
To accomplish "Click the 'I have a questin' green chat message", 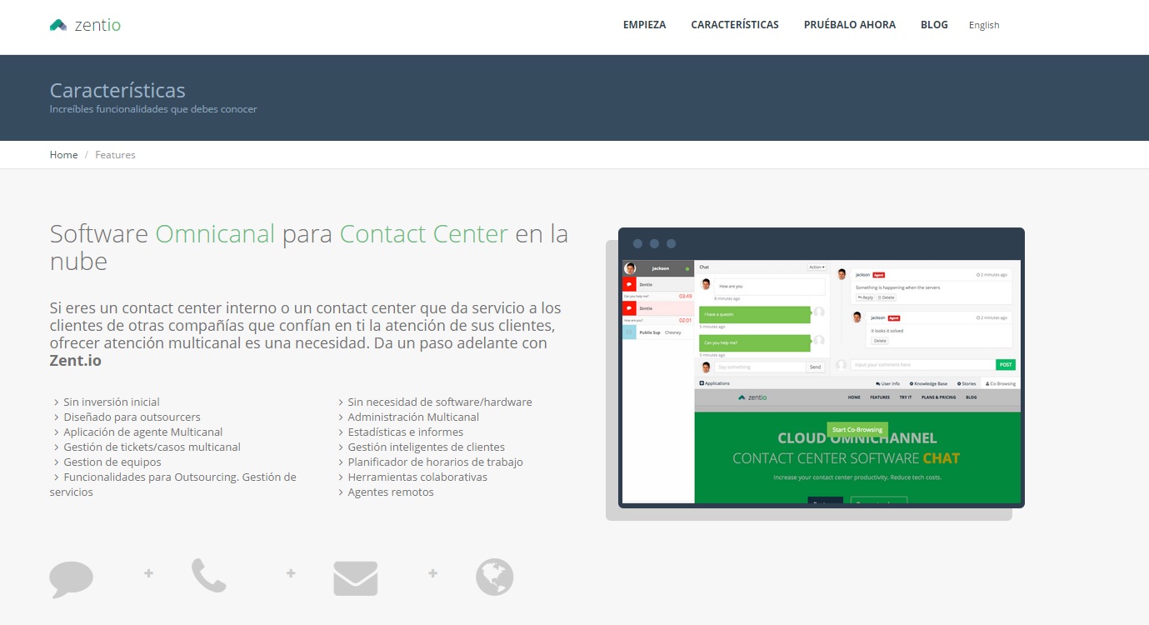I will point(755,315).
